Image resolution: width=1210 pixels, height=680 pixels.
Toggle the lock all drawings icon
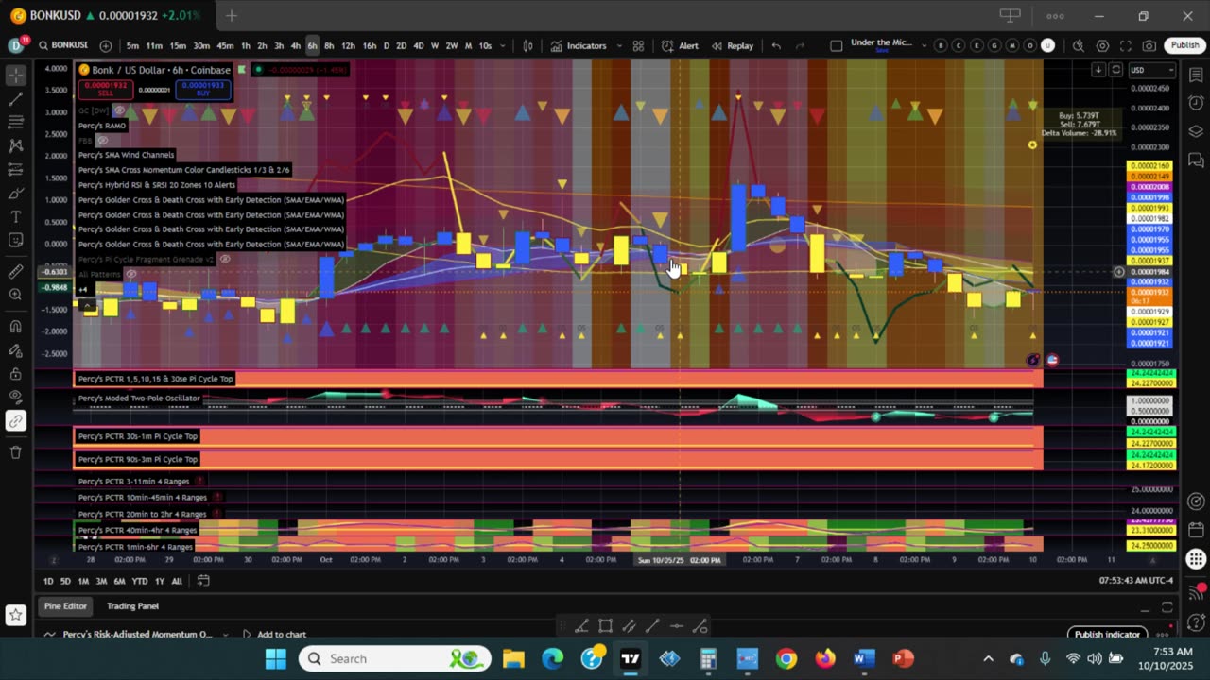(x=15, y=373)
